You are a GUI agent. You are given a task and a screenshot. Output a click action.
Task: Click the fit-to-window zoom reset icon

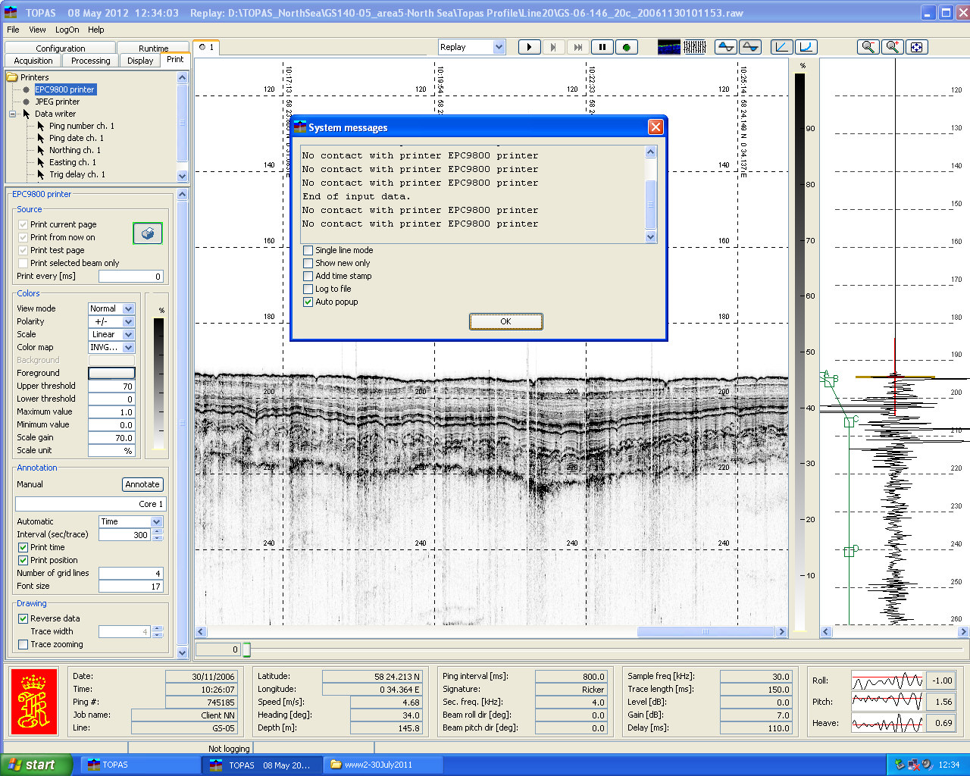916,47
